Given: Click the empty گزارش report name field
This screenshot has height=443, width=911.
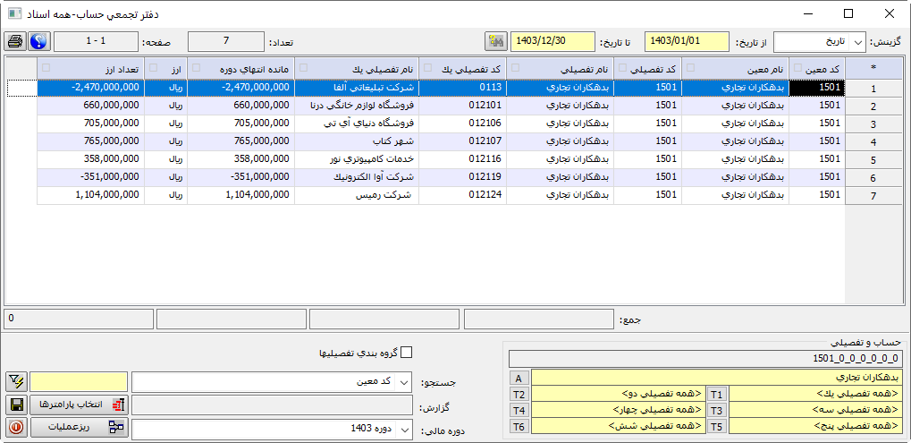Looking at the screenshot, I should pos(271,405).
